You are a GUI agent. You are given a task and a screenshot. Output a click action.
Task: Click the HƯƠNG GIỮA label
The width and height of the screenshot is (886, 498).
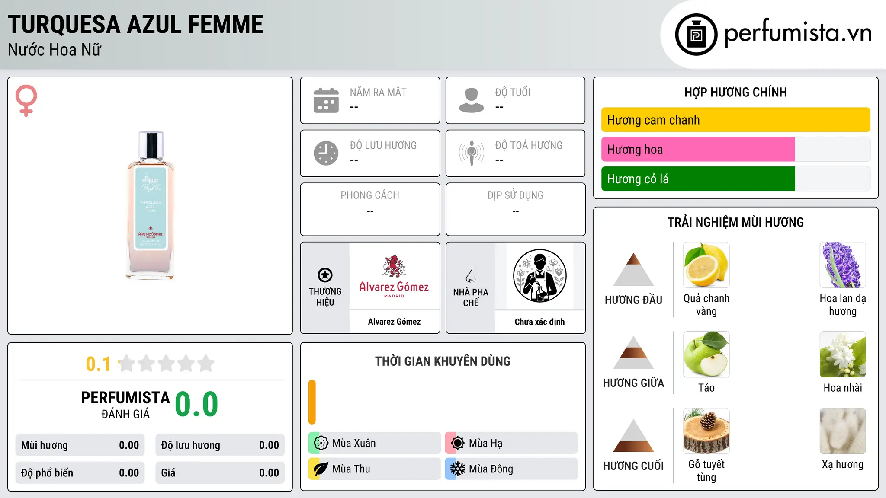coord(634,383)
